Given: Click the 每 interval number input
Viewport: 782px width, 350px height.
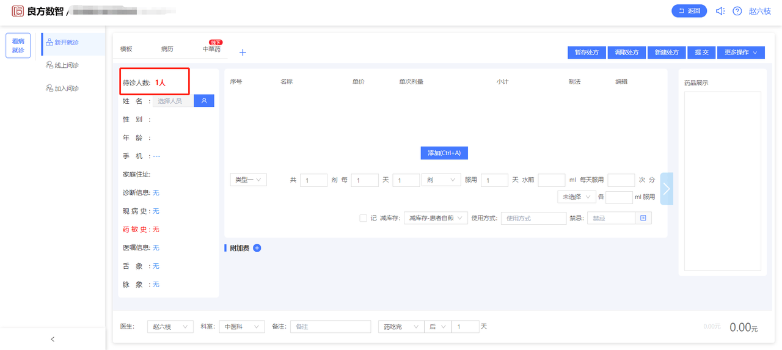Looking at the screenshot, I should coord(365,180).
